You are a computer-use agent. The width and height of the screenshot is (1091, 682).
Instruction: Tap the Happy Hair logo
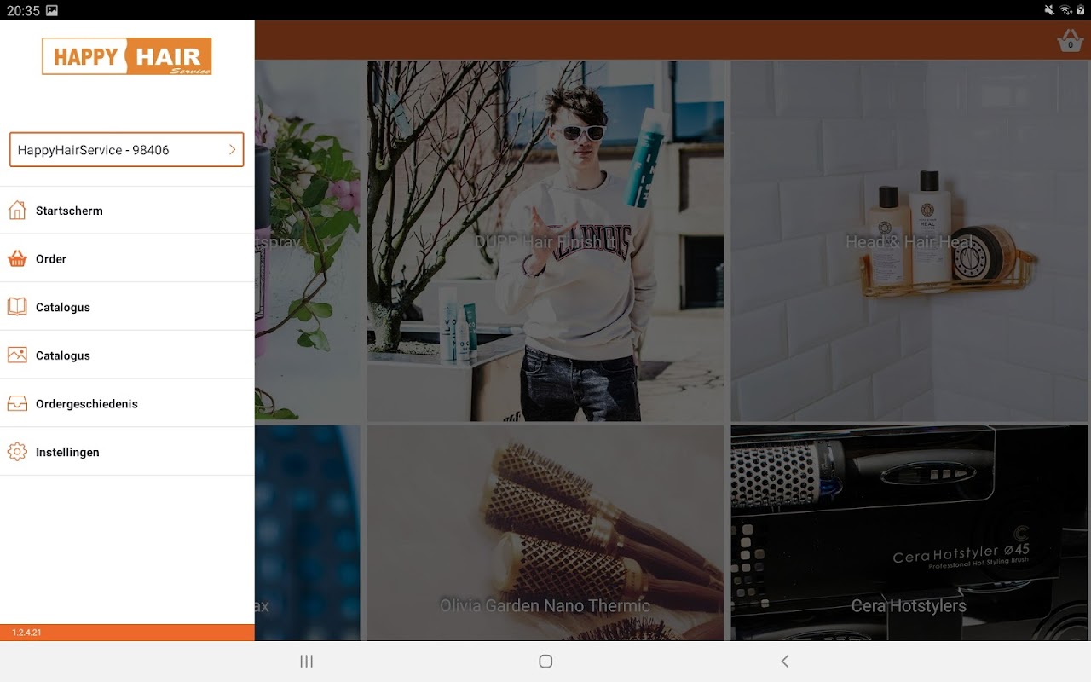coord(127,56)
